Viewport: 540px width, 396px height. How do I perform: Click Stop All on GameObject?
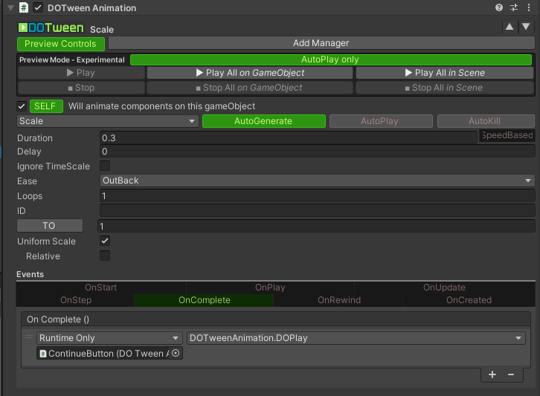tap(250, 88)
